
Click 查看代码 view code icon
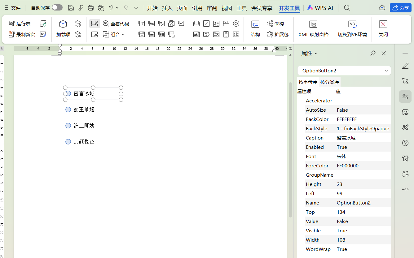point(106,24)
